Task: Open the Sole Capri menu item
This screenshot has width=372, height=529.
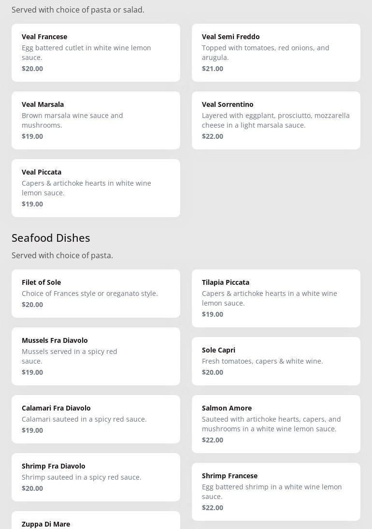Action: tap(276, 361)
